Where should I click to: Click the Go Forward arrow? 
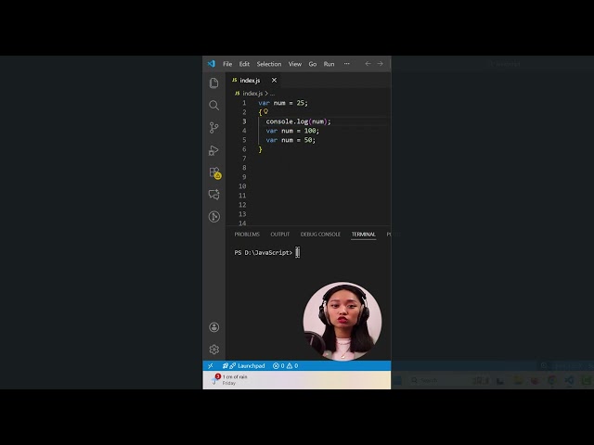(380, 64)
